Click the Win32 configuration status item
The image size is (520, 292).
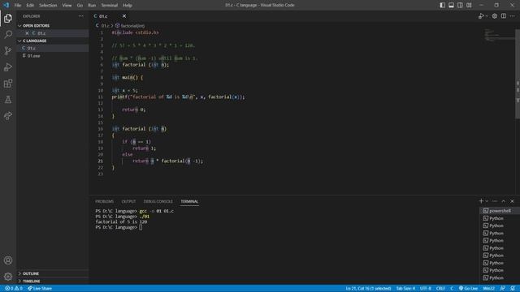tap(489, 289)
